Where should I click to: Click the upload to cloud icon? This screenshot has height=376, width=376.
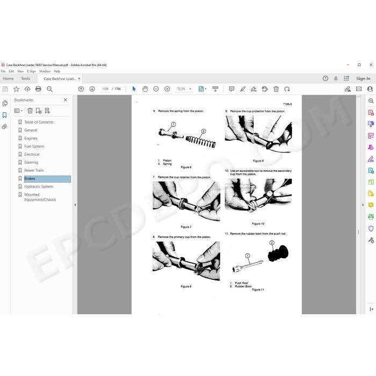click(27, 89)
